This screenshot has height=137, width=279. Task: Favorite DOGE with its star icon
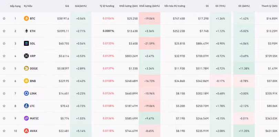click(x=4, y=68)
